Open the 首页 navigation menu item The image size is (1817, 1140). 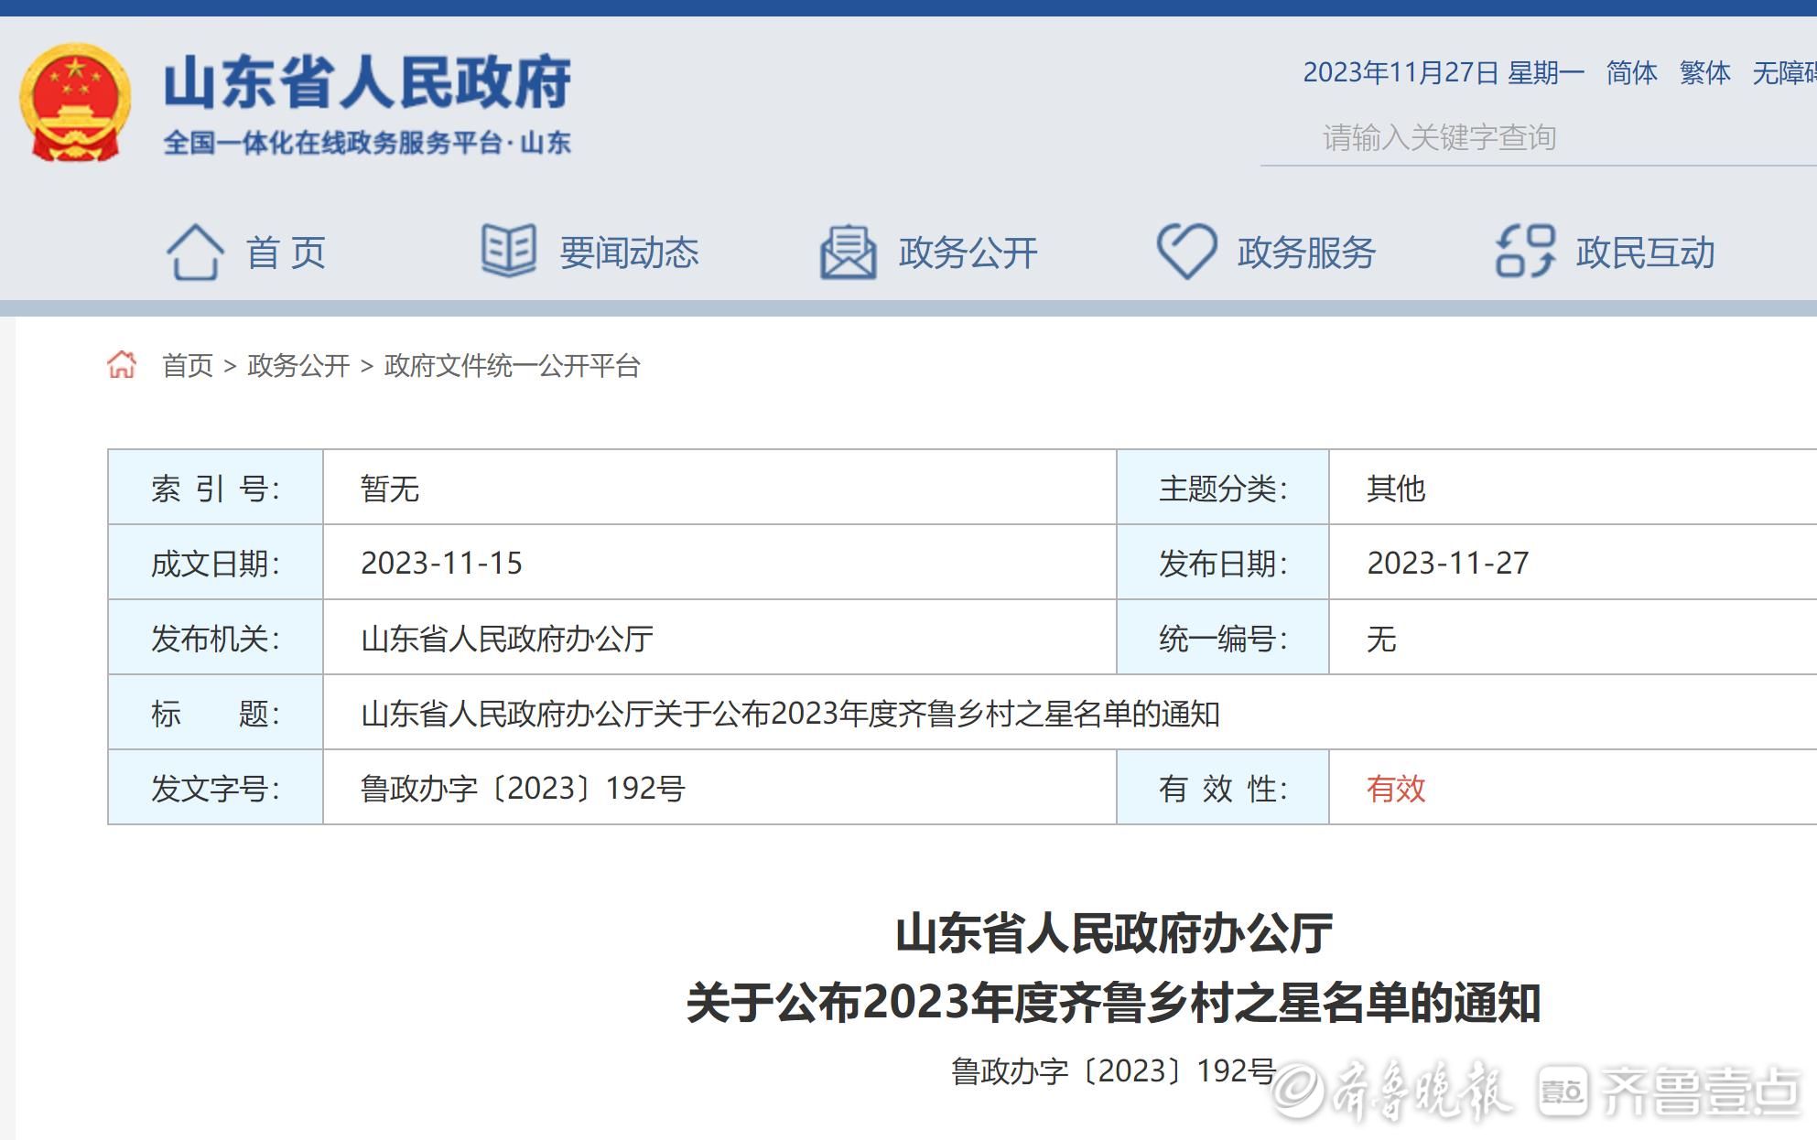coord(286,253)
